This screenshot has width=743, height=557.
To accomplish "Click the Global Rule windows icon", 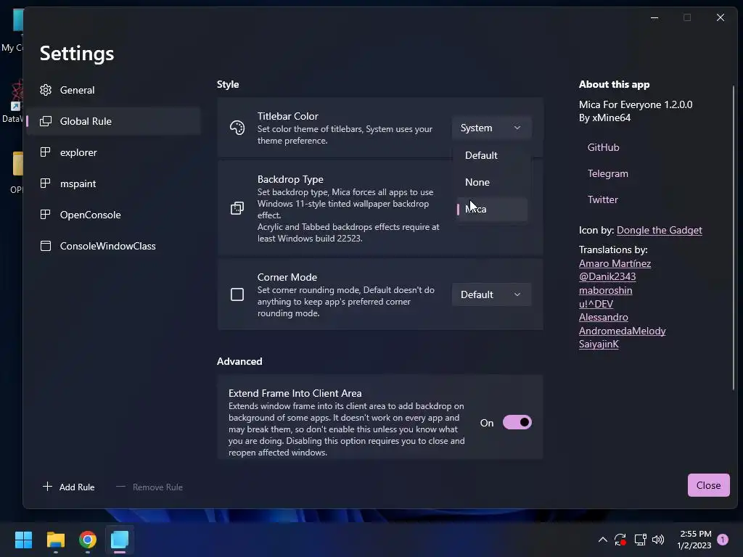I will [x=46, y=121].
